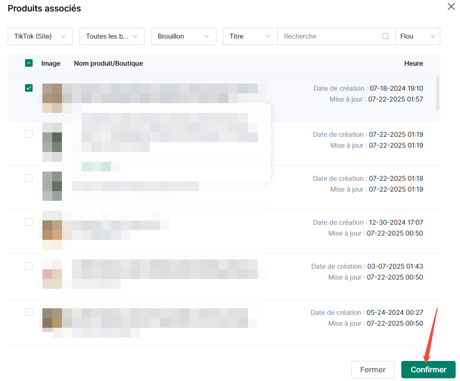
Task: Close the Produits associés dialog
Action: point(451,7)
